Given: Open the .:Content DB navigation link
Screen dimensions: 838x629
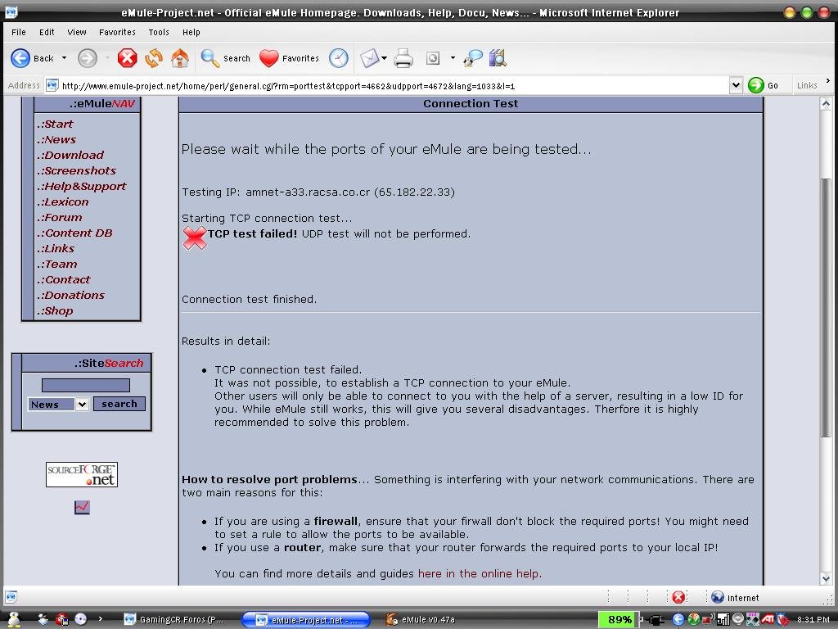Looking at the screenshot, I should coord(74,233).
